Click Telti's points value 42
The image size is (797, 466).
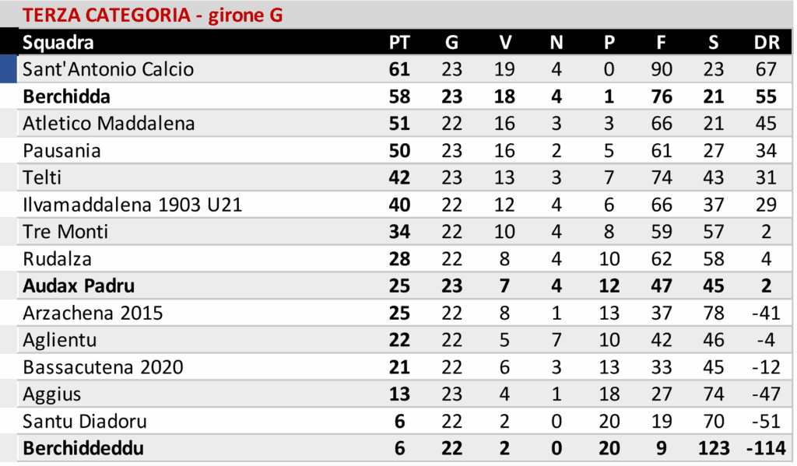pos(398,177)
